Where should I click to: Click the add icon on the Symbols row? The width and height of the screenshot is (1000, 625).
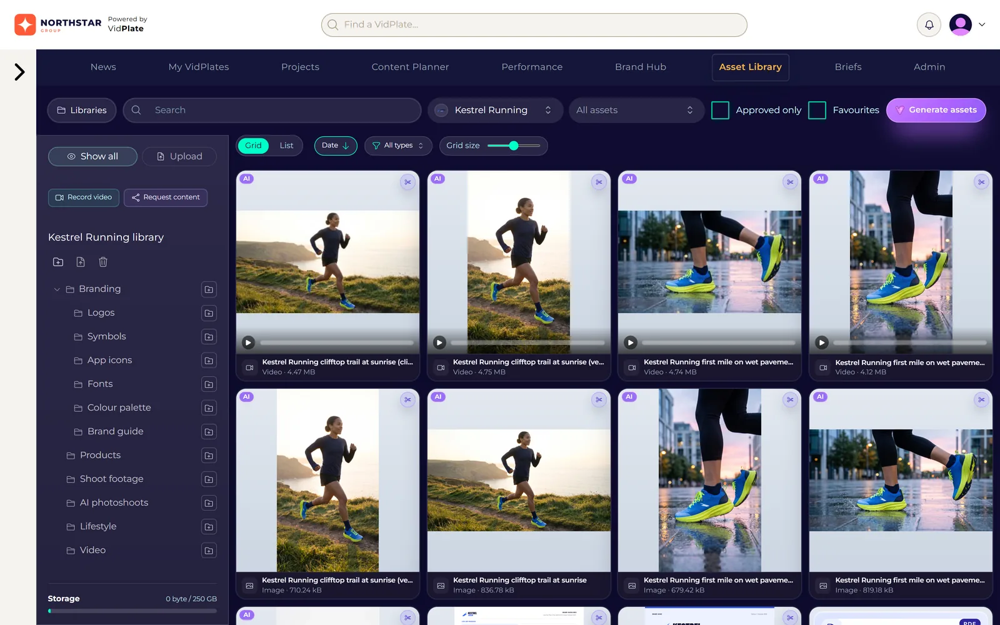[209, 337]
